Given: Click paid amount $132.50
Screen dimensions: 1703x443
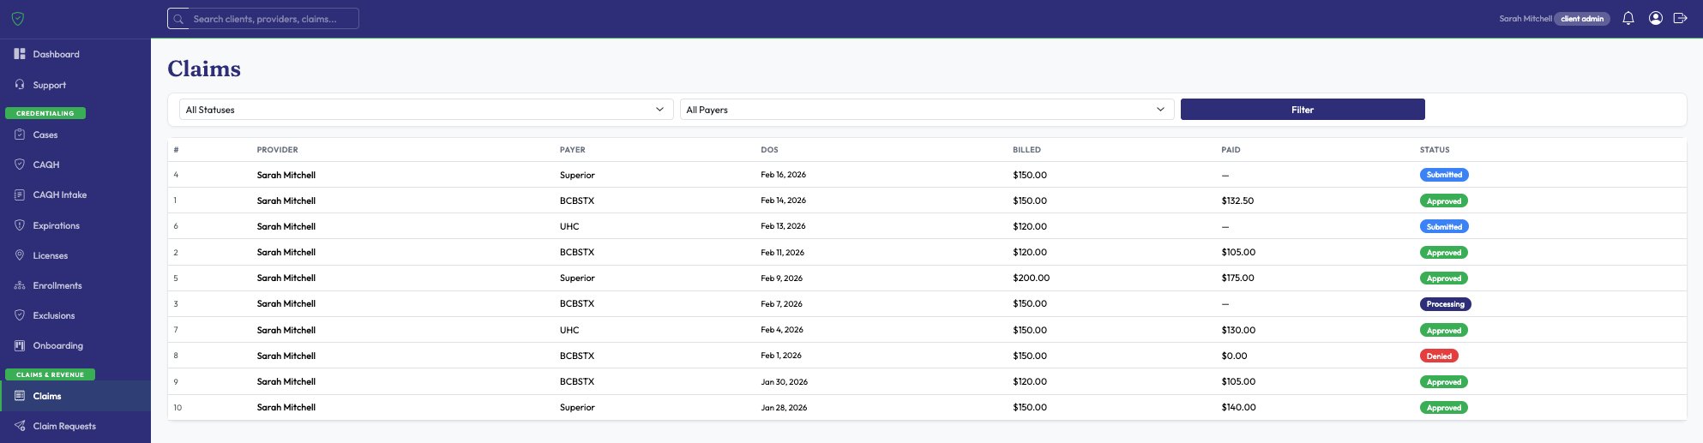Looking at the screenshot, I should (1237, 201).
